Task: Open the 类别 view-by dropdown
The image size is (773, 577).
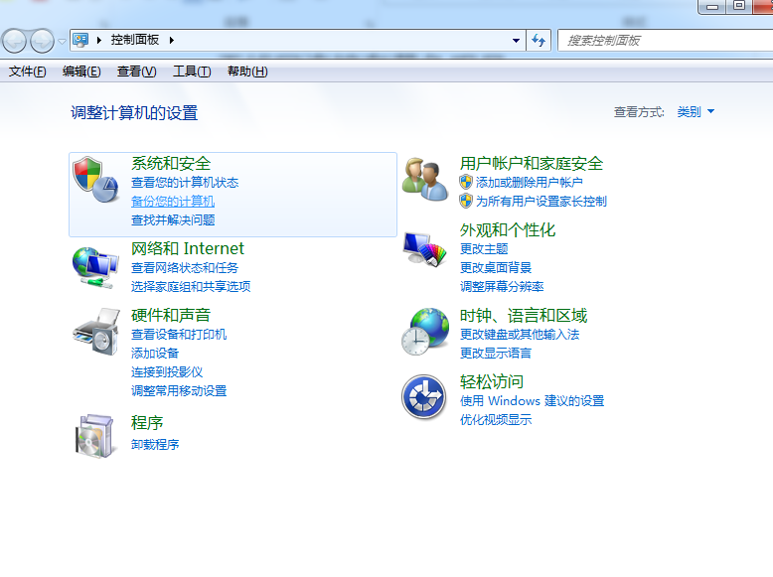Action: (x=696, y=112)
